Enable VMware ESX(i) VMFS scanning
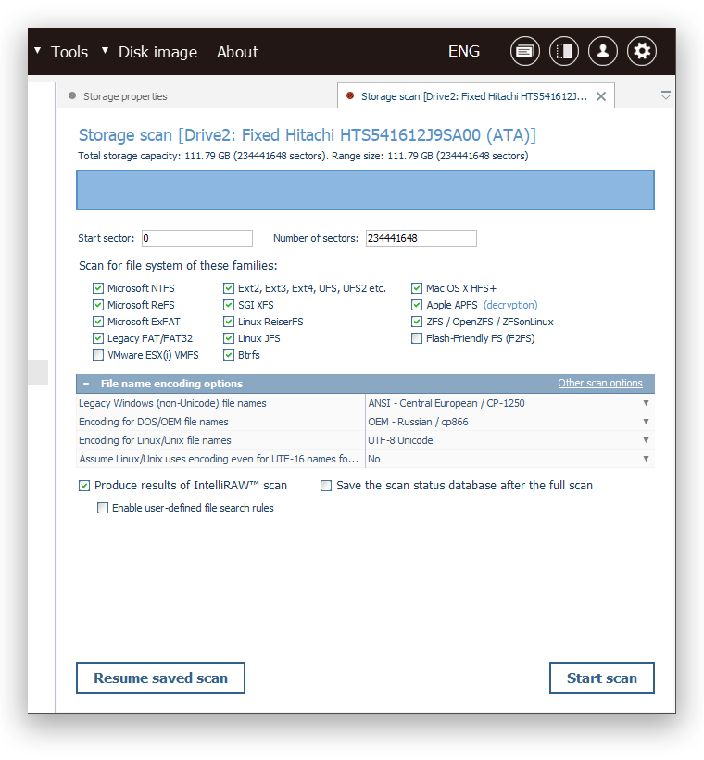 click(x=98, y=355)
